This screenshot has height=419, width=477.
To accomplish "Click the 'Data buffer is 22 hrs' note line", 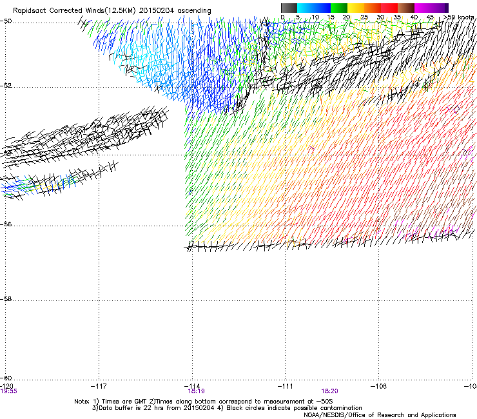I will click(x=227, y=408).
